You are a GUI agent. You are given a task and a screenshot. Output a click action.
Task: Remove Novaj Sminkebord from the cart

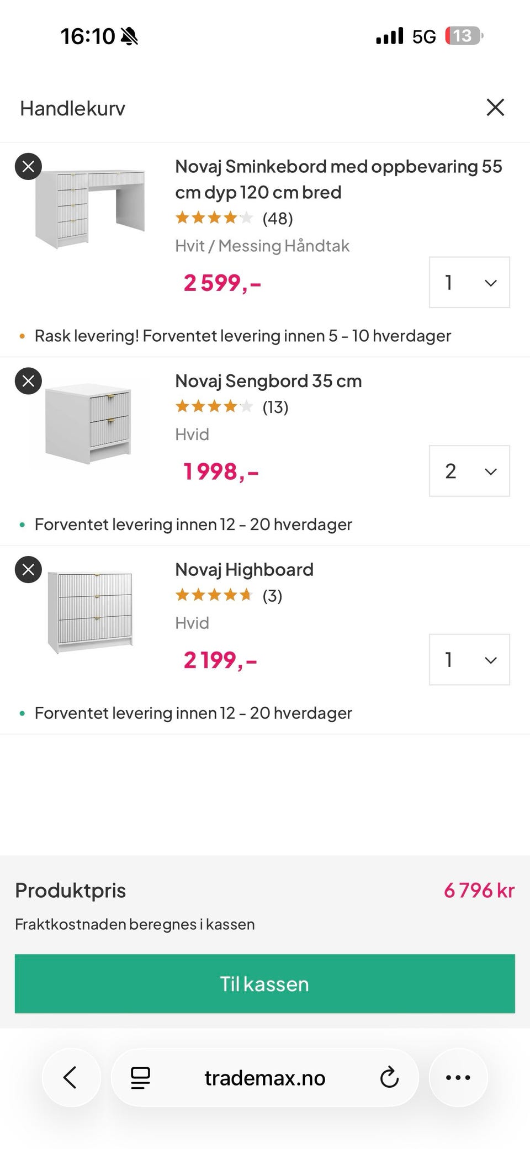28,166
